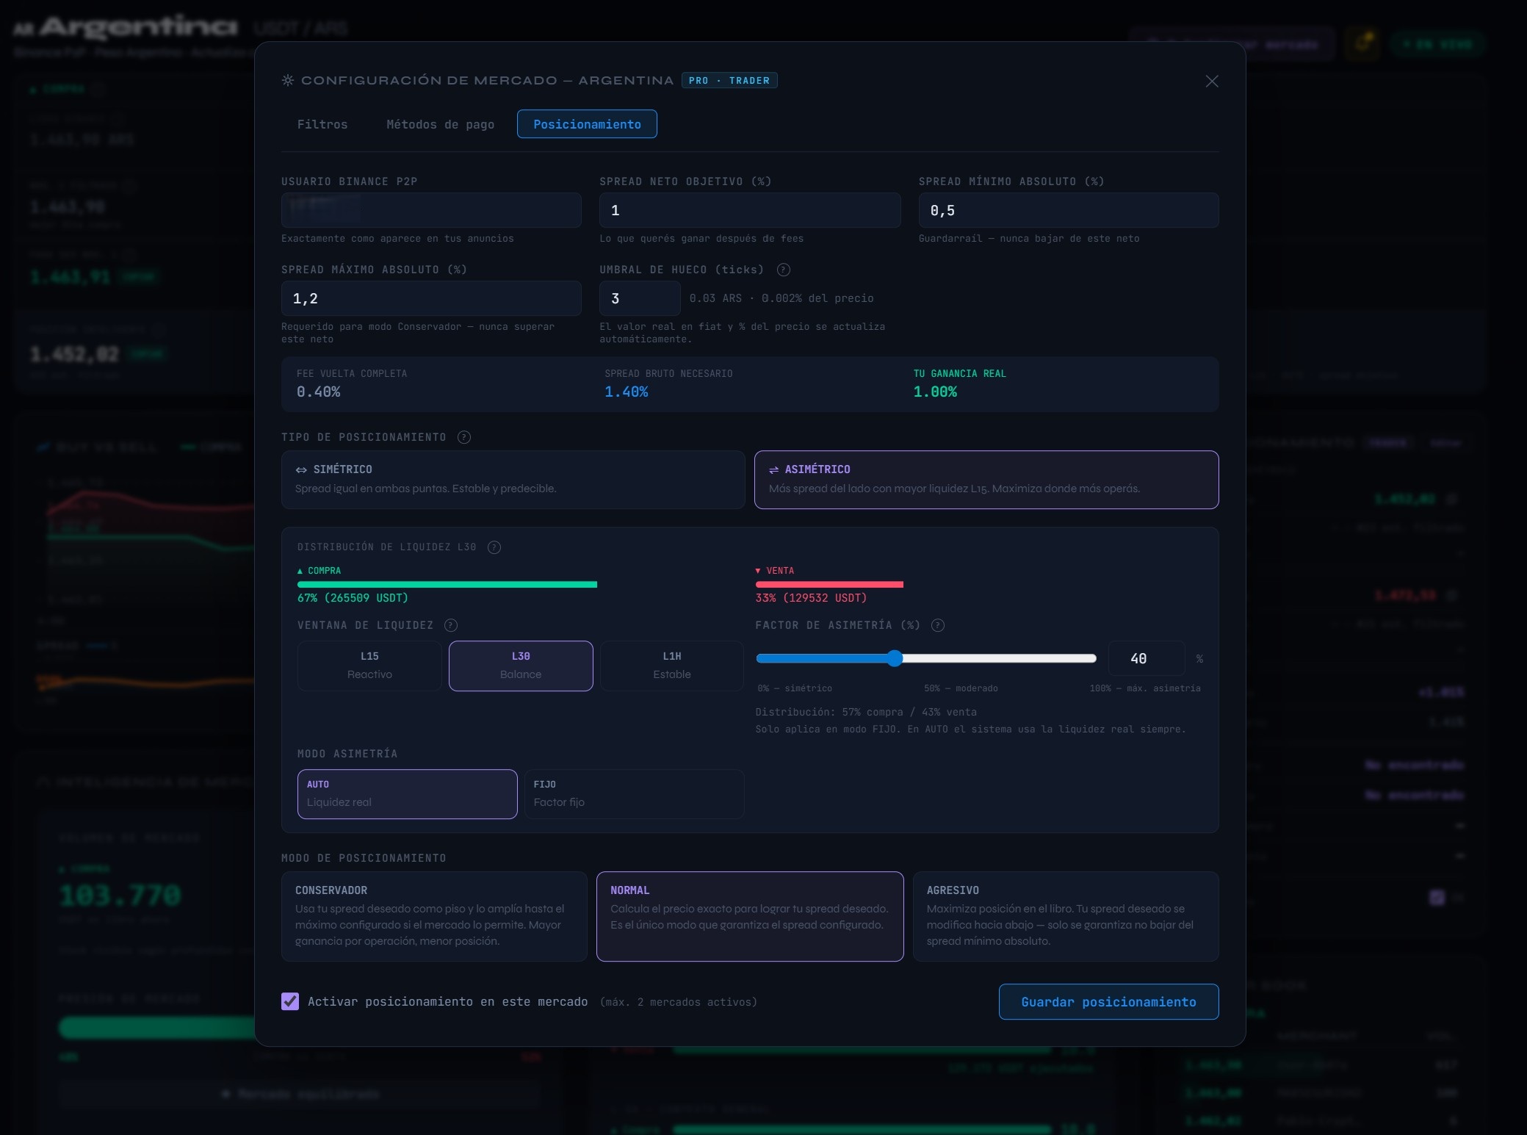Choose FIJO factor fijo asymmetry mode

633,793
